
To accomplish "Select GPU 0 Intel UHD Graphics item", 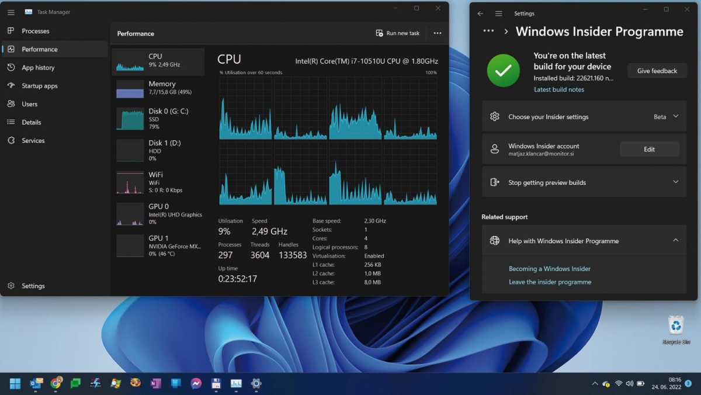I will 158,214.
